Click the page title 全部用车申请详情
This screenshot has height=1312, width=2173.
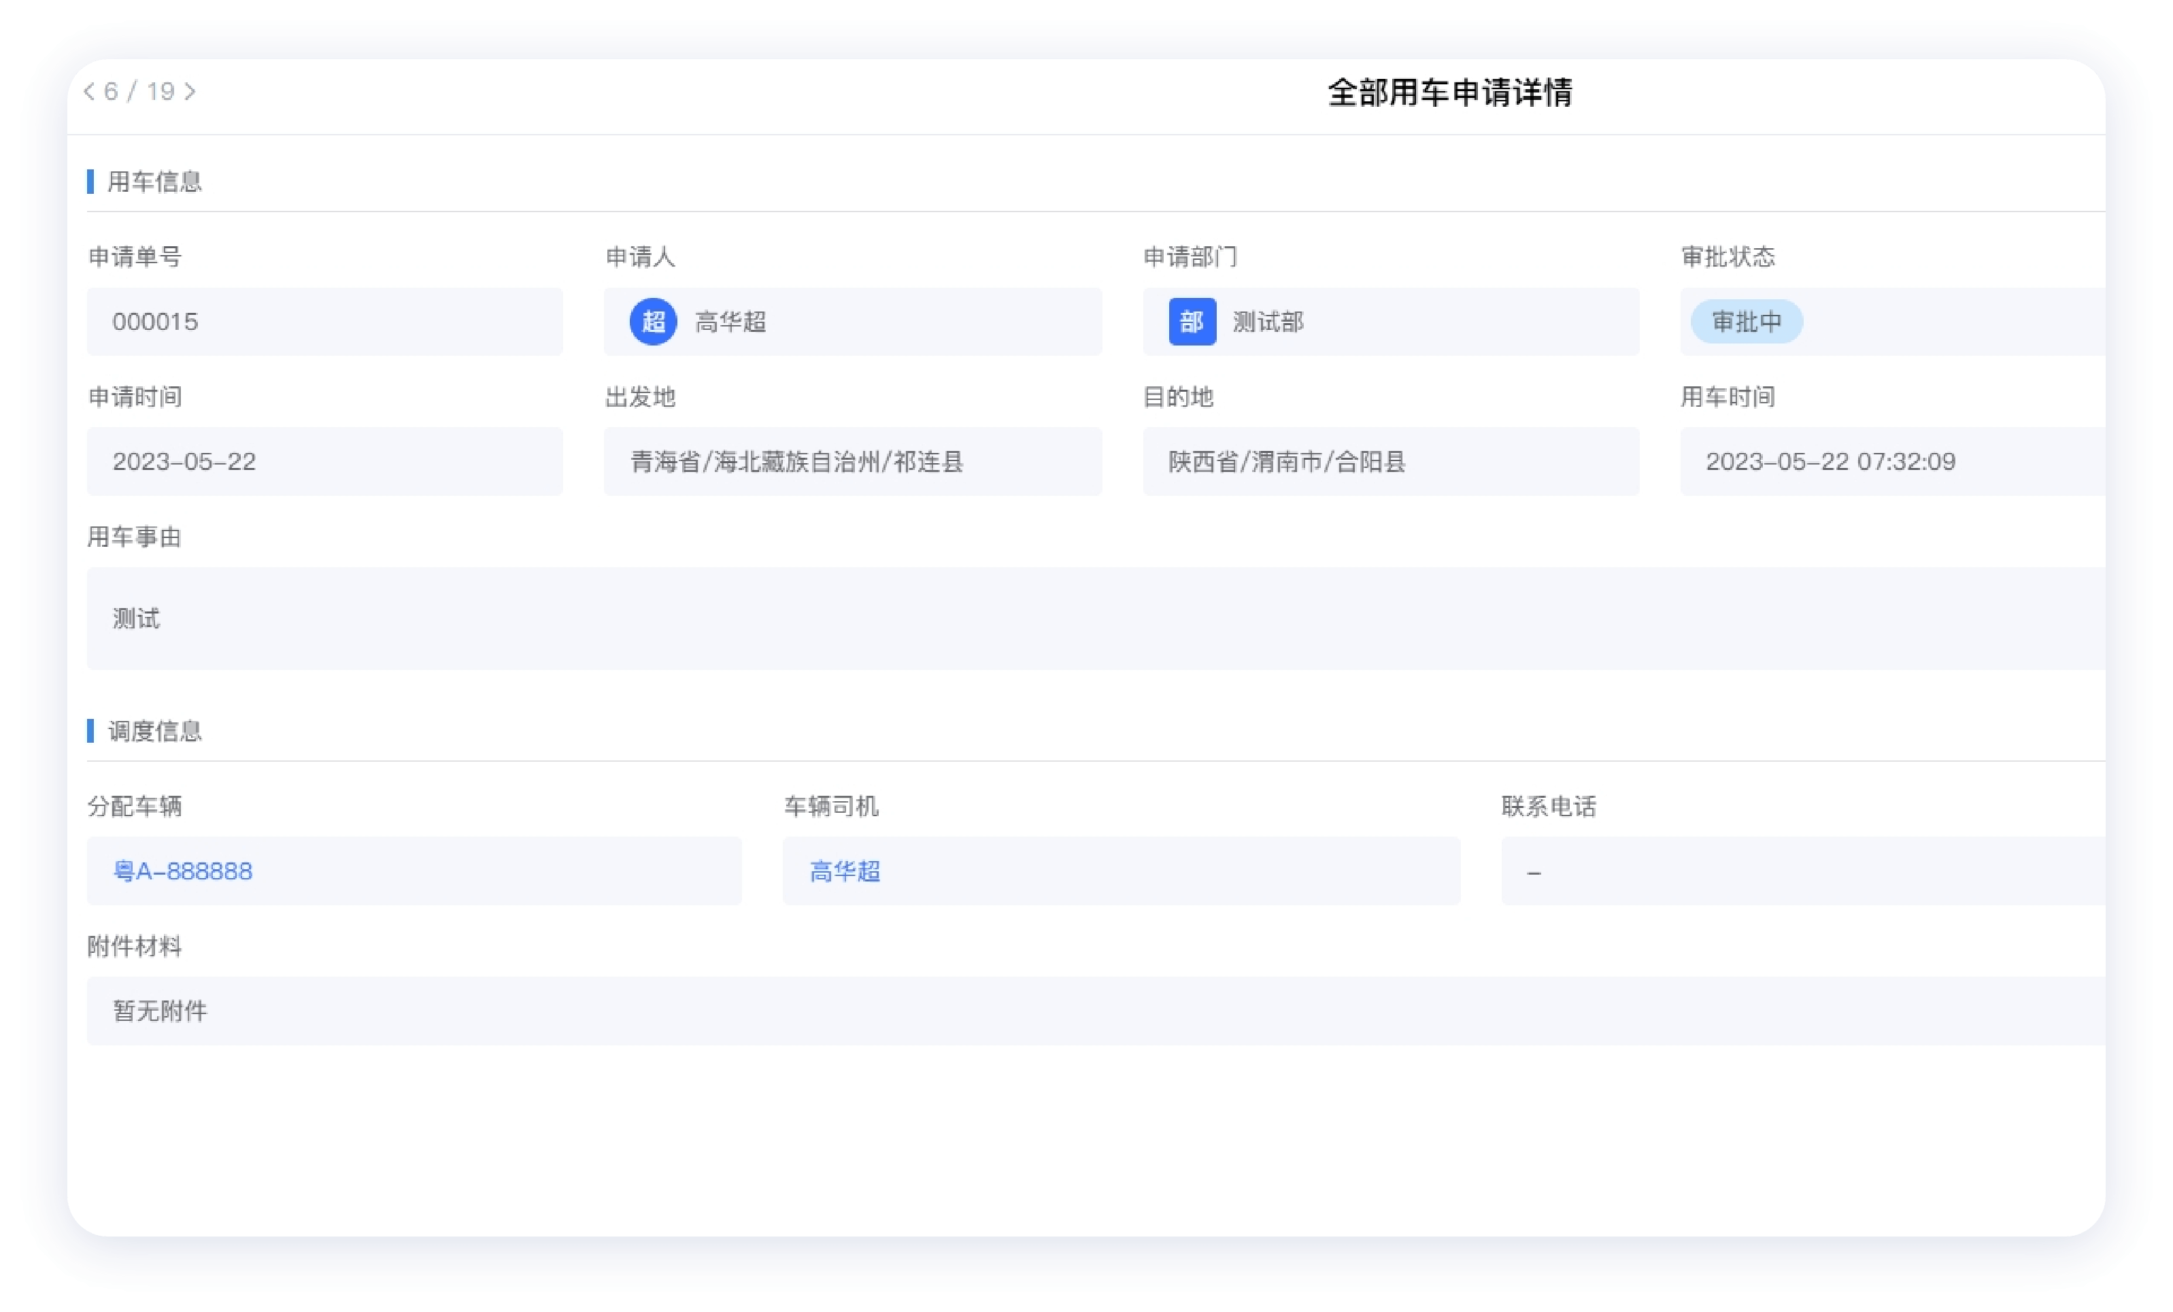pyautogui.click(x=1450, y=92)
